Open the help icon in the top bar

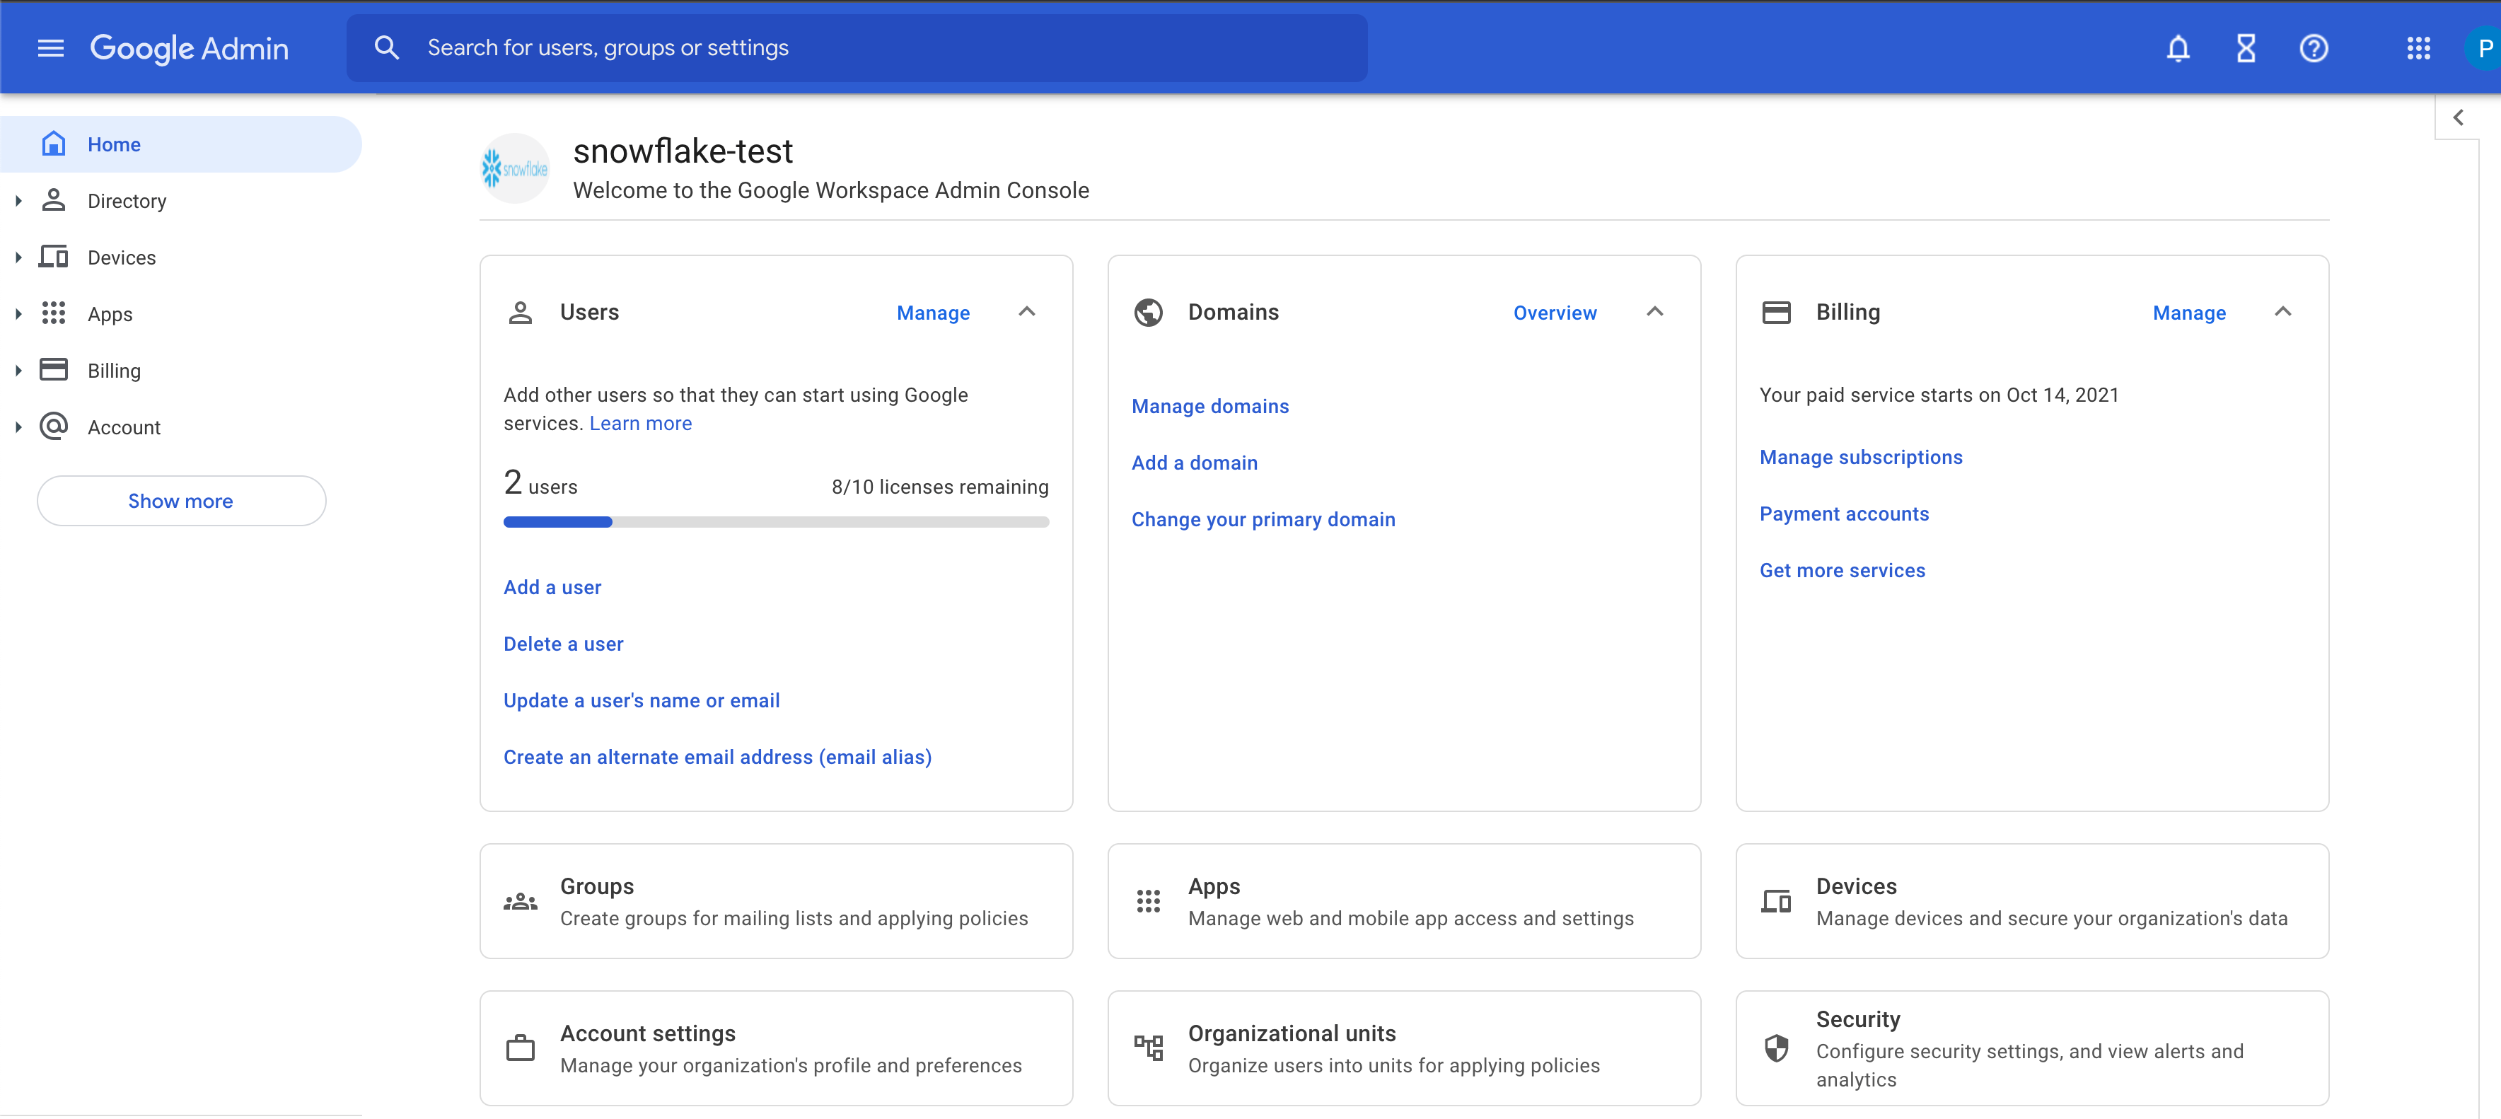(x=2314, y=47)
